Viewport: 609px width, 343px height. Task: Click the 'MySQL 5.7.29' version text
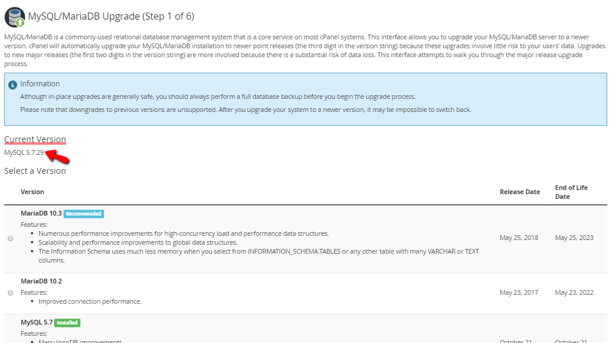(x=24, y=152)
